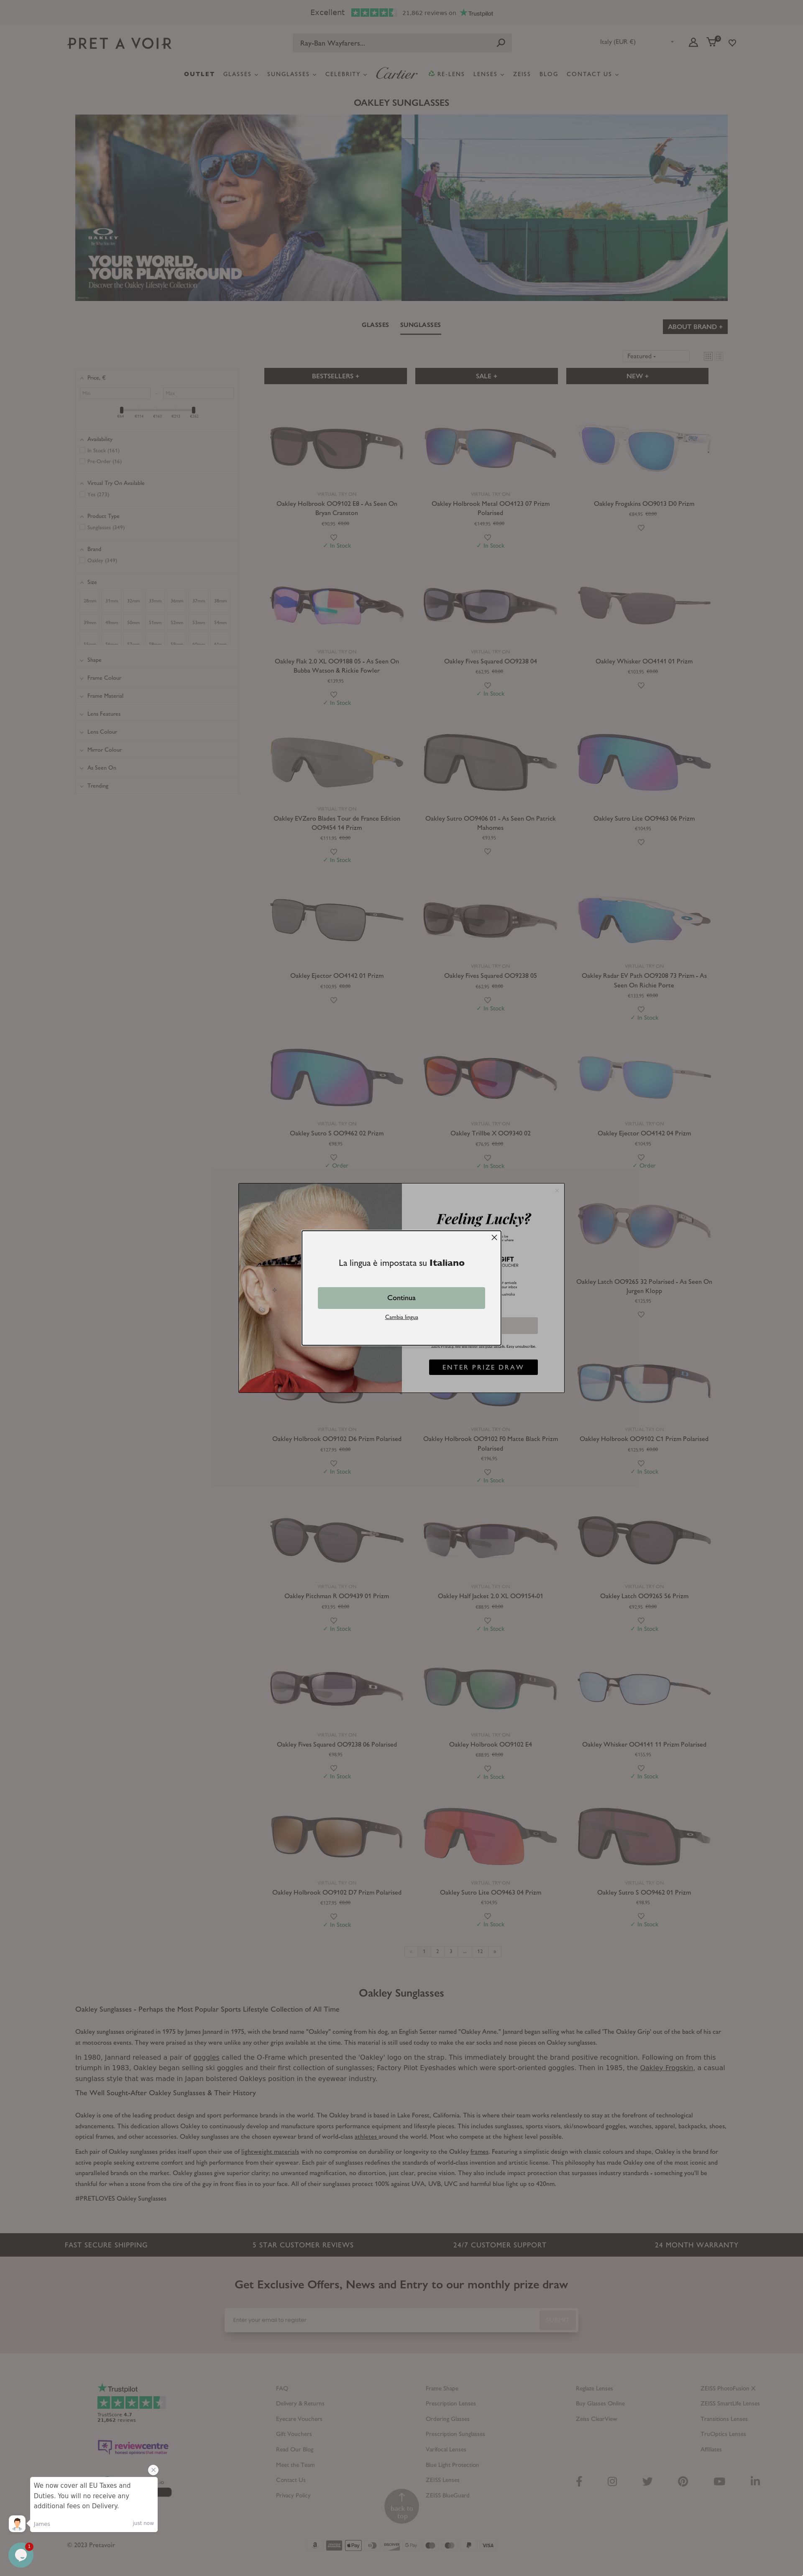
Task: Dismiss the chat message popup
Action: pos(153,2469)
